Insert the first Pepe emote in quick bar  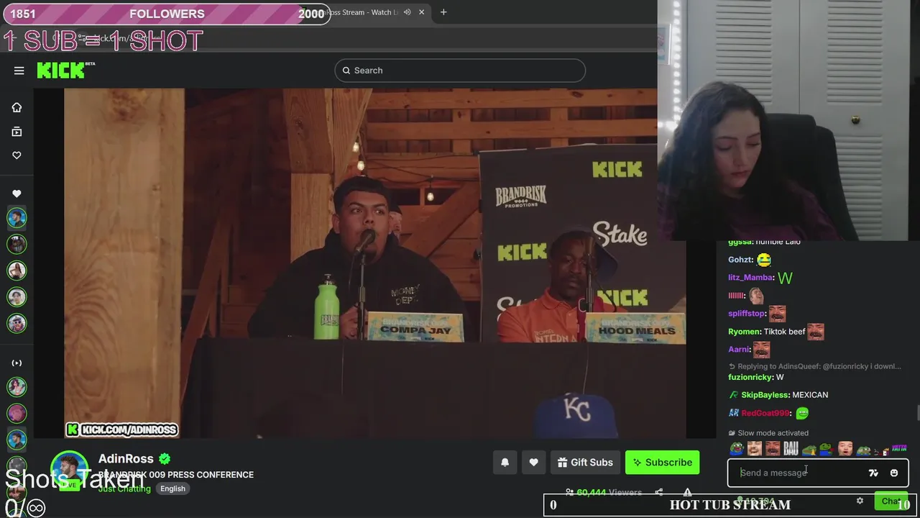737,449
